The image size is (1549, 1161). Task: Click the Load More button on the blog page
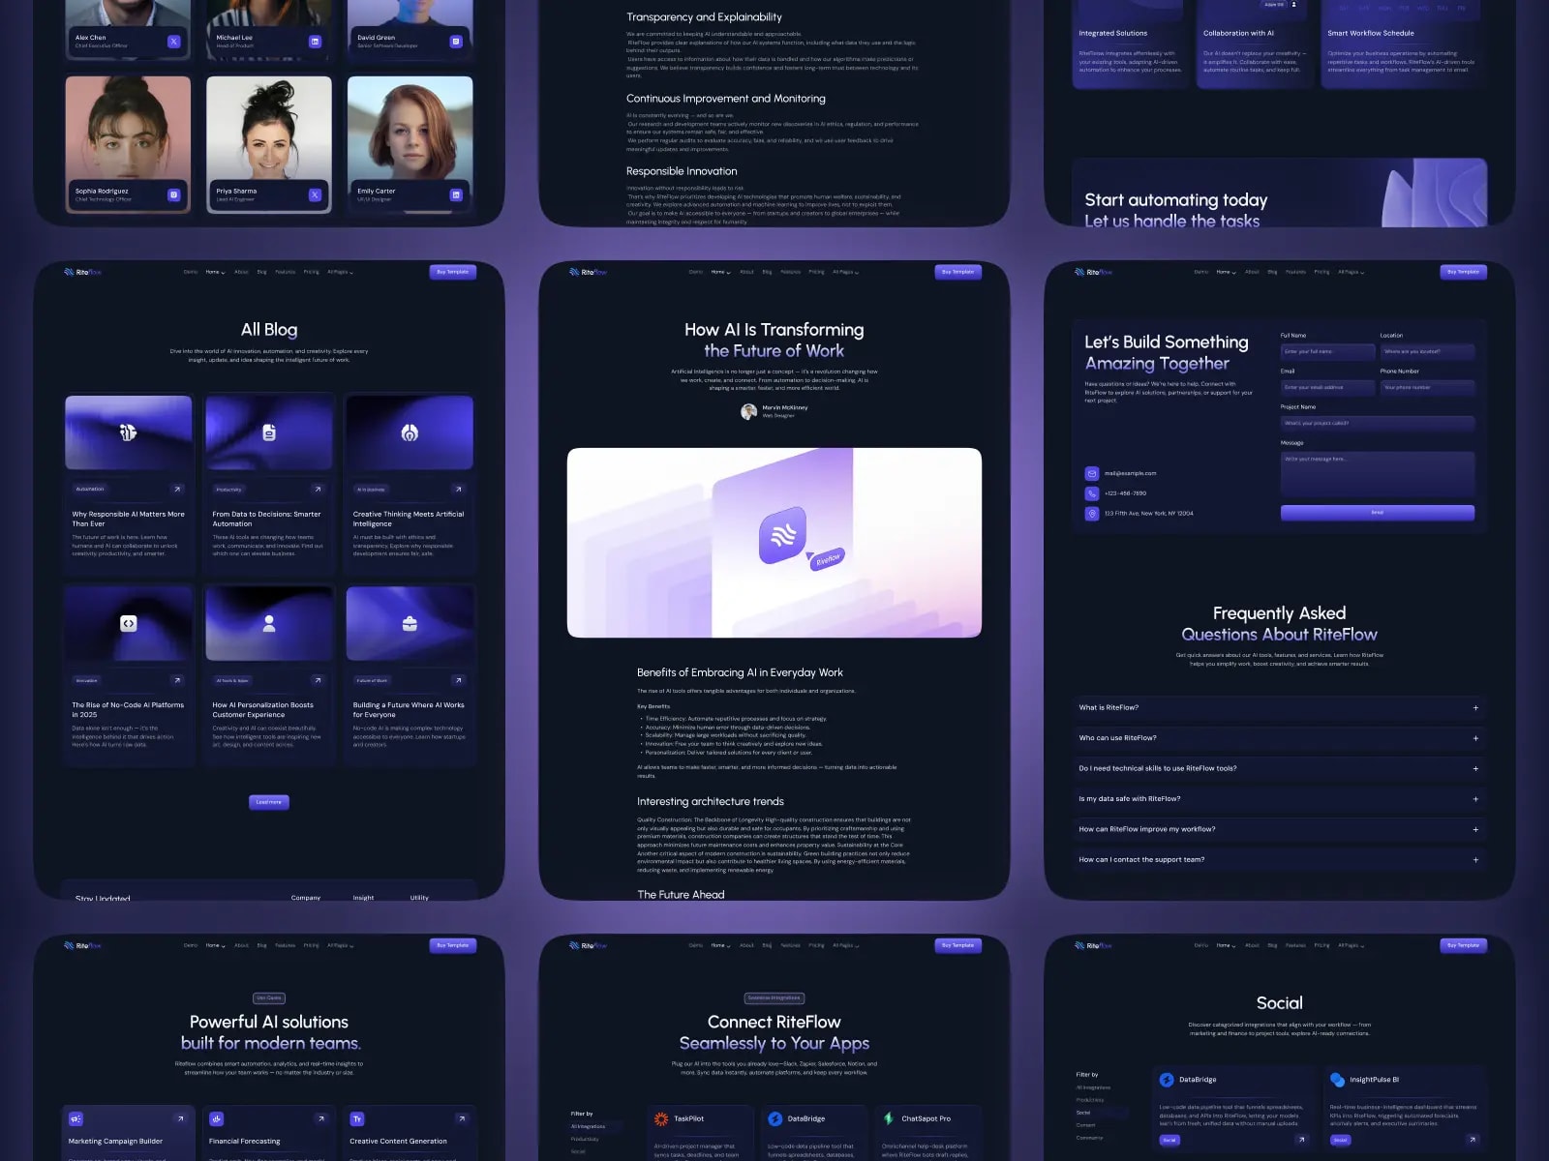pos(268,802)
